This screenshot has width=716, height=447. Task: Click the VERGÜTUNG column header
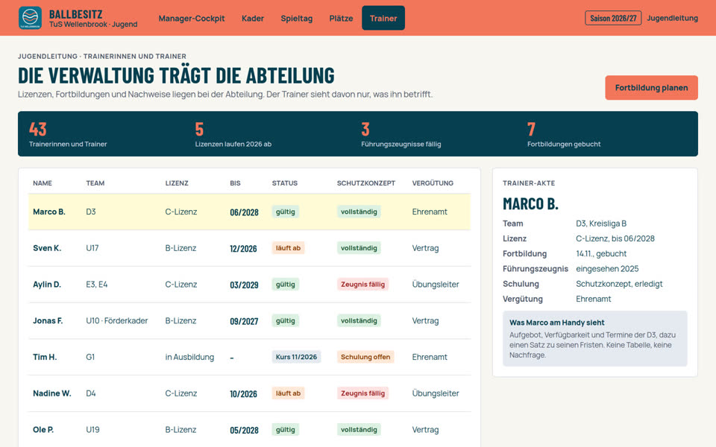(x=433, y=183)
